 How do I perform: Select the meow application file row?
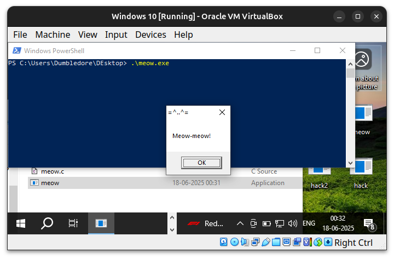[165, 183]
